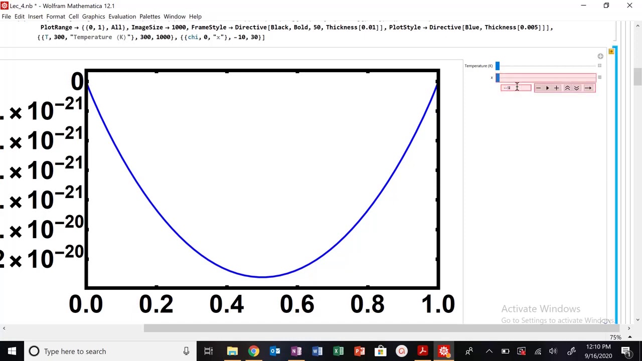Click the chi variable in code
Screen dimensions: 642x361
193,37
